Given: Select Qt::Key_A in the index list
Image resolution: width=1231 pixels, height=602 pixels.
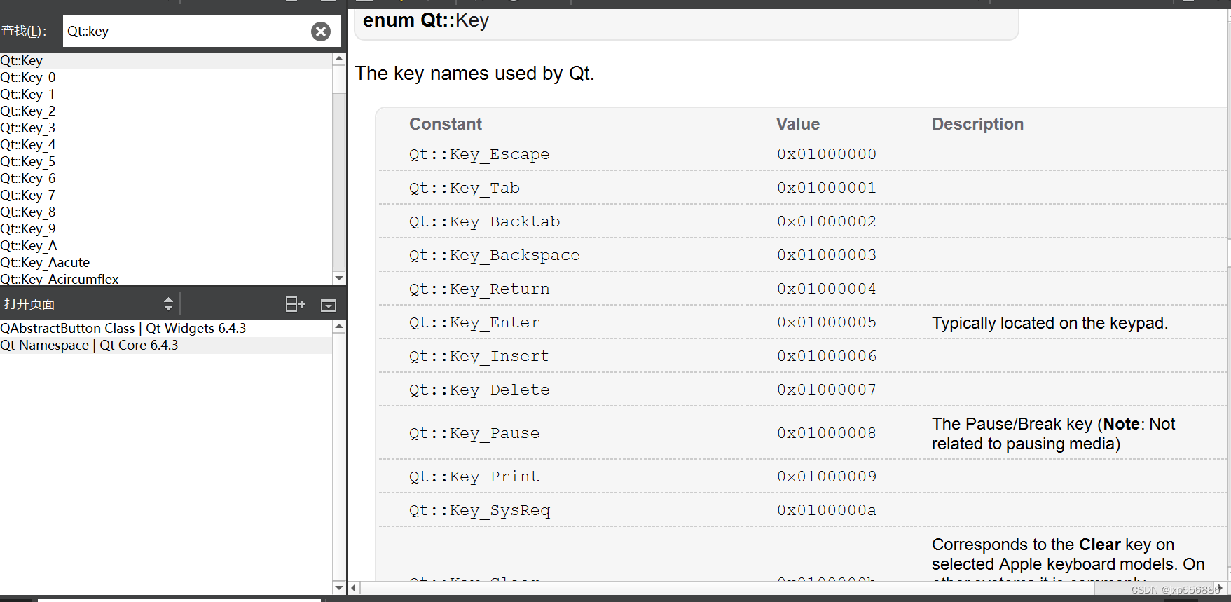Looking at the screenshot, I should [x=29, y=245].
